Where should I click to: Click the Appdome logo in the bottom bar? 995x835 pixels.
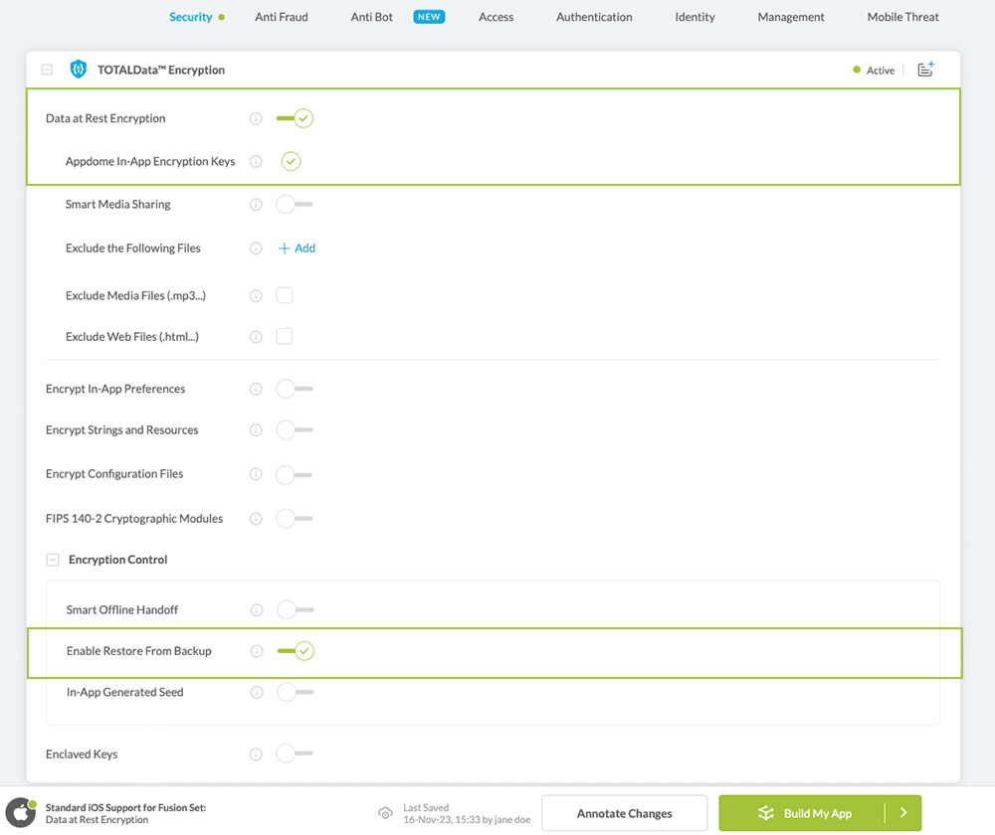point(22,812)
